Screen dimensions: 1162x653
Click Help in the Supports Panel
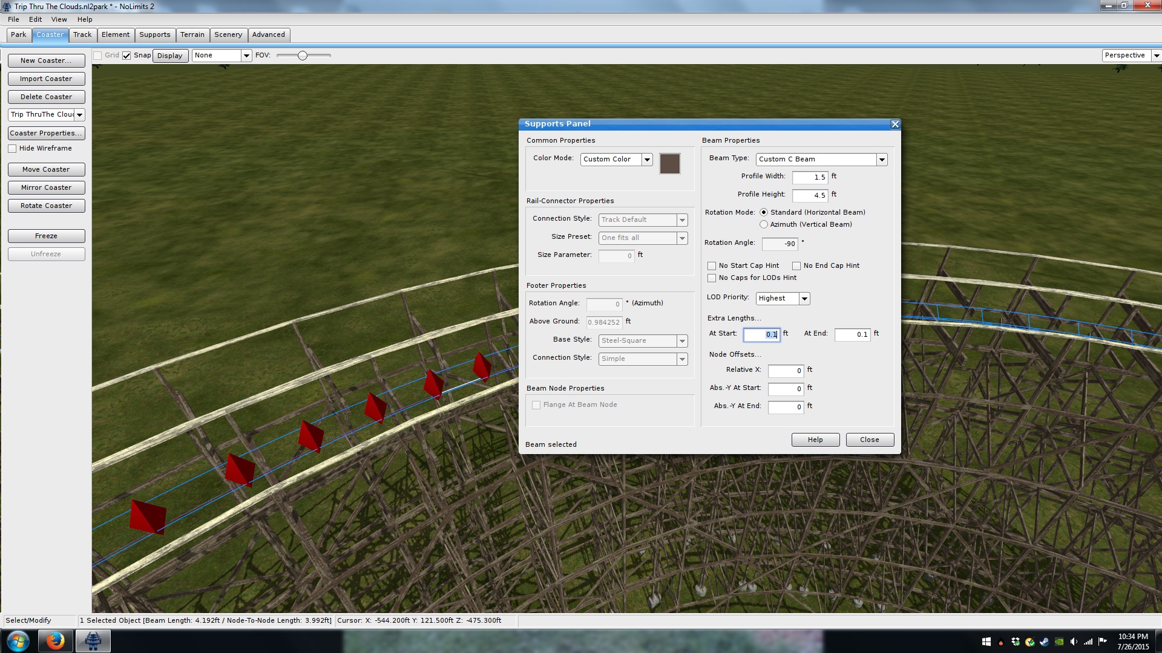[x=815, y=440]
